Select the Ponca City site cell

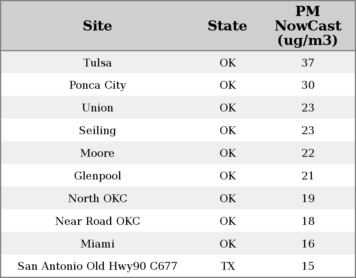point(98,85)
